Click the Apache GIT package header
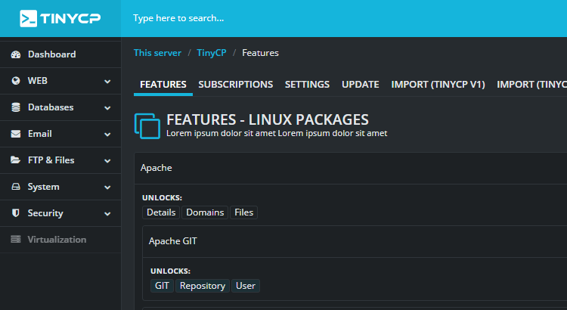Screen dimensions: 567x310 355,242
